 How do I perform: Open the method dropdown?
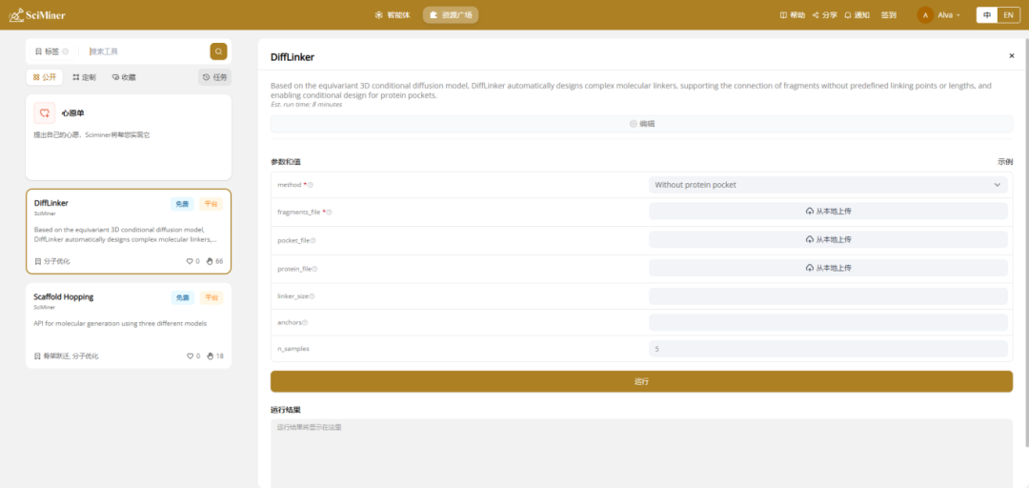click(828, 185)
